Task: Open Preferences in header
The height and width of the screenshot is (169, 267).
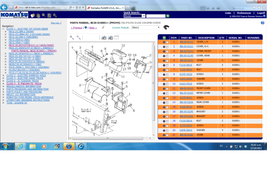Action: pyautogui.click(x=244, y=13)
